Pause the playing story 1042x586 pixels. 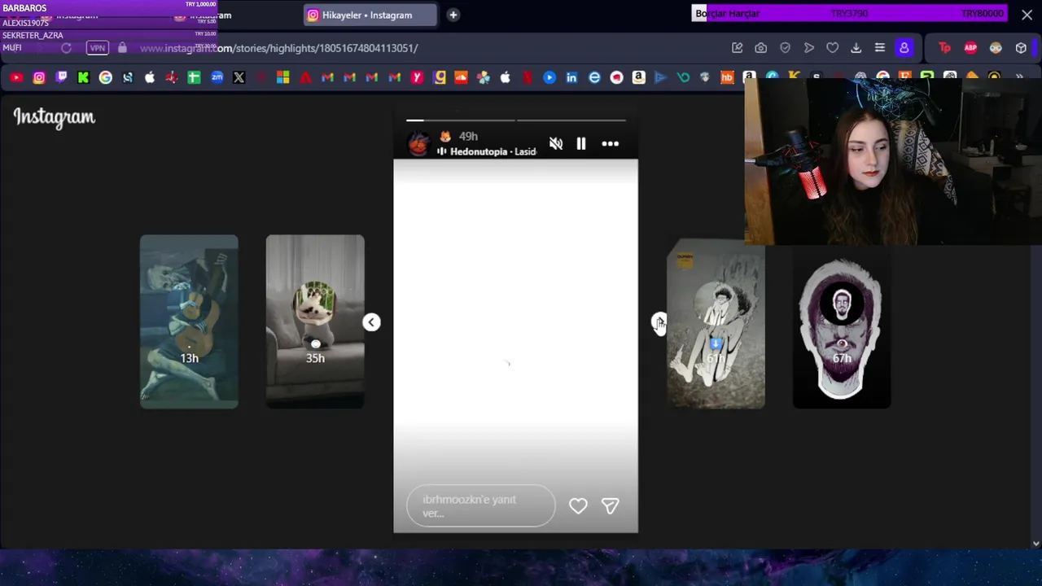pyautogui.click(x=581, y=144)
